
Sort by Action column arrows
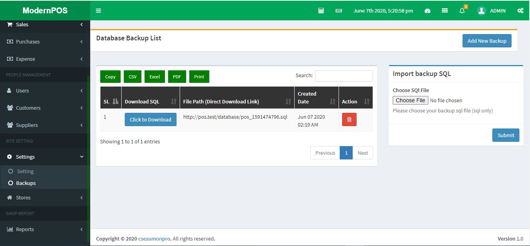coord(367,101)
